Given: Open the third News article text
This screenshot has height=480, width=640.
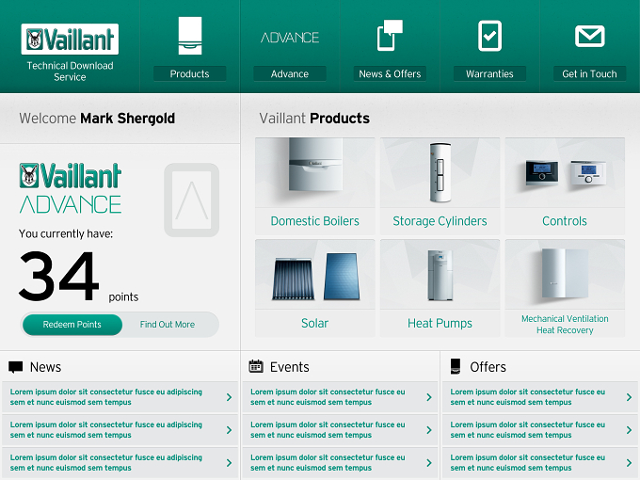Looking at the screenshot, I should click(x=106, y=462).
